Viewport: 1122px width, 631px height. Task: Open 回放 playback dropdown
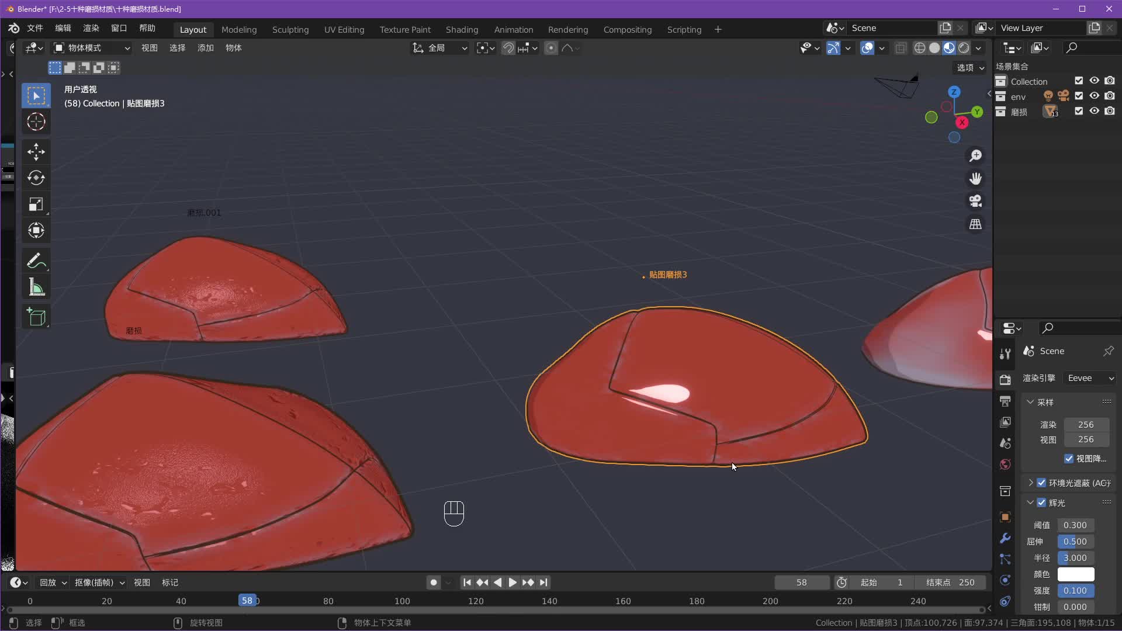tap(53, 583)
